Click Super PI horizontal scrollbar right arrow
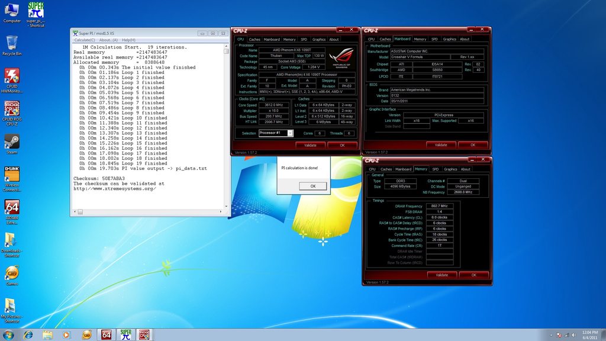Image resolution: width=606 pixels, height=341 pixels. 221,211
